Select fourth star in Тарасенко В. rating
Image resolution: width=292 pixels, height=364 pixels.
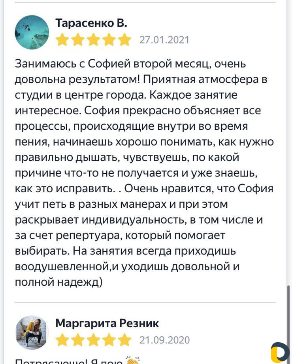(x=109, y=40)
